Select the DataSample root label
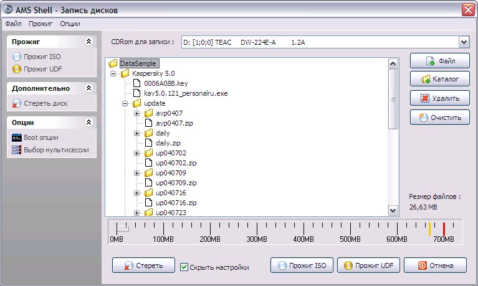This screenshot has height=286, width=478. point(139,63)
